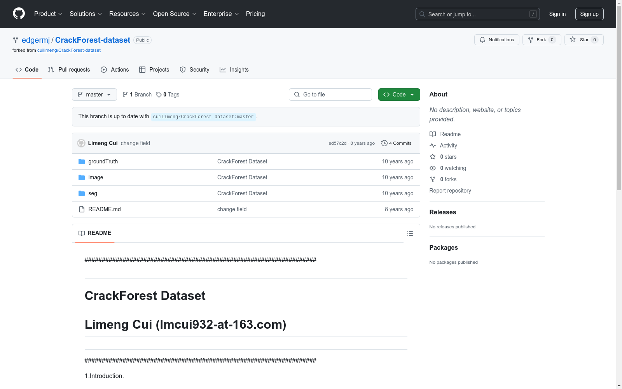Image resolution: width=622 pixels, height=389 pixels.
Task: Select the README tab in file viewer
Action: [95, 233]
